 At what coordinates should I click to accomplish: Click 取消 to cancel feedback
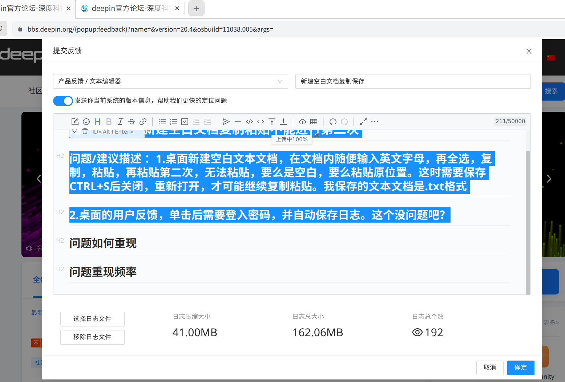tap(490, 367)
